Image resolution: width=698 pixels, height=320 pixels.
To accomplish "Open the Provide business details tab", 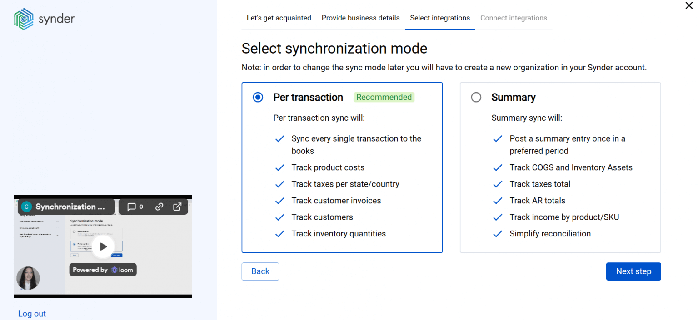I will point(360,18).
